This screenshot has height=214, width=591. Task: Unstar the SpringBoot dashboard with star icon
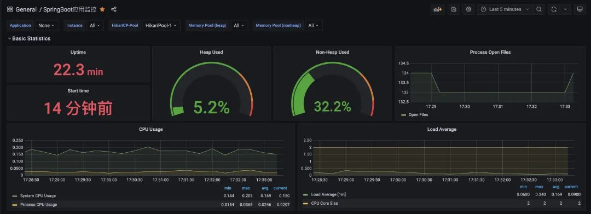tap(102, 9)
